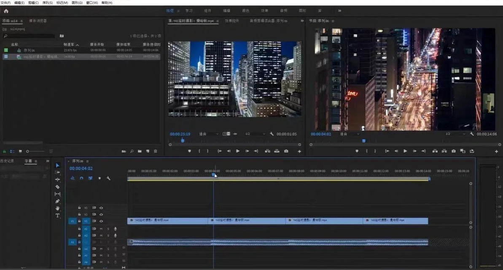Open the 文件(F) menu
503x270 pixels.
[5, 3]
